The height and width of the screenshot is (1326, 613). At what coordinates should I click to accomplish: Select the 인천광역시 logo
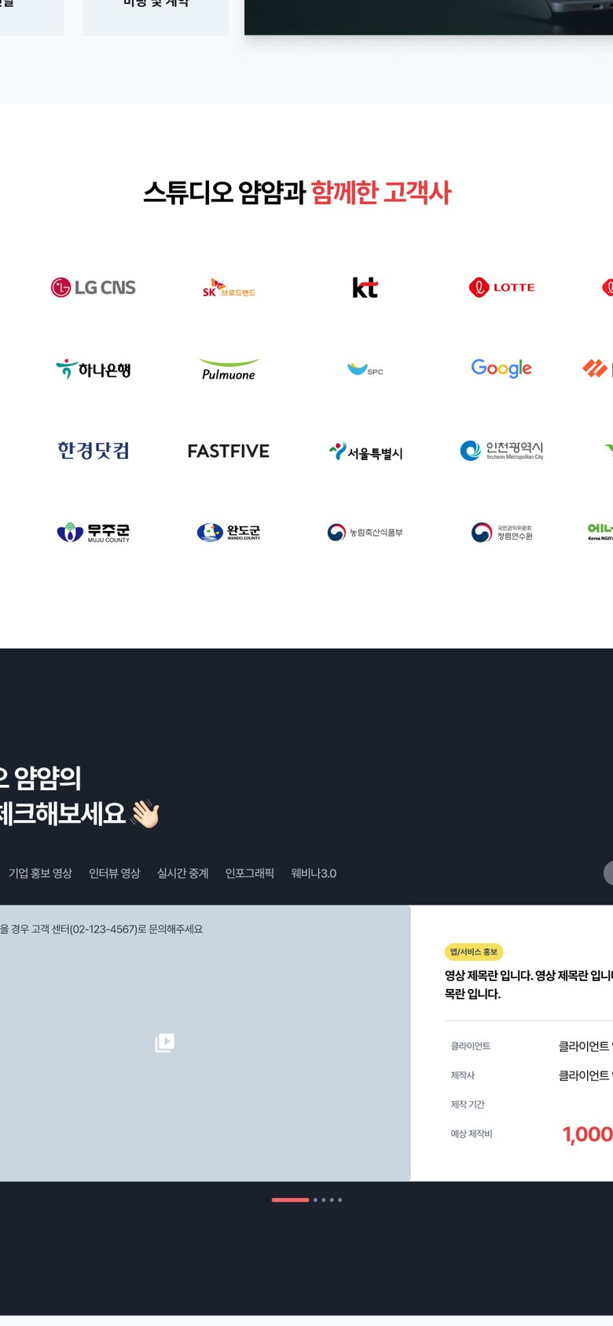(x=501, y=450)
